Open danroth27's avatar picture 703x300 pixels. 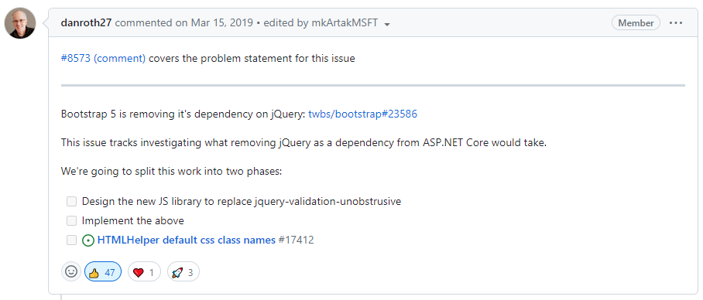20,23
